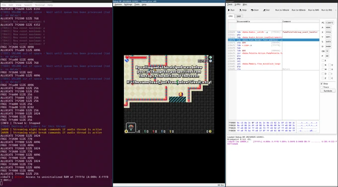Click the green diamond icon in game HUD
This screenshot has height=187, width=338.
click(210, 57)
